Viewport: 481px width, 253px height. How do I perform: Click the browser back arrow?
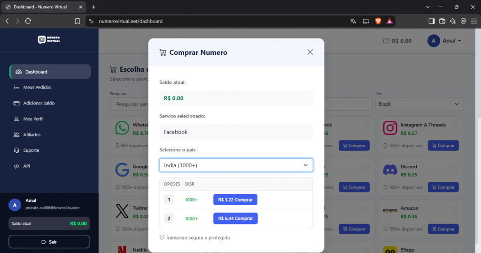pyautogui.click(x=8, y=21)
